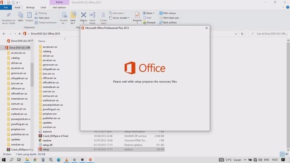The width and height of the screenshot is (290, 163).
Task: Switch to details view icon in status bar
Action: pyautogui.click(x=282, y=154)
